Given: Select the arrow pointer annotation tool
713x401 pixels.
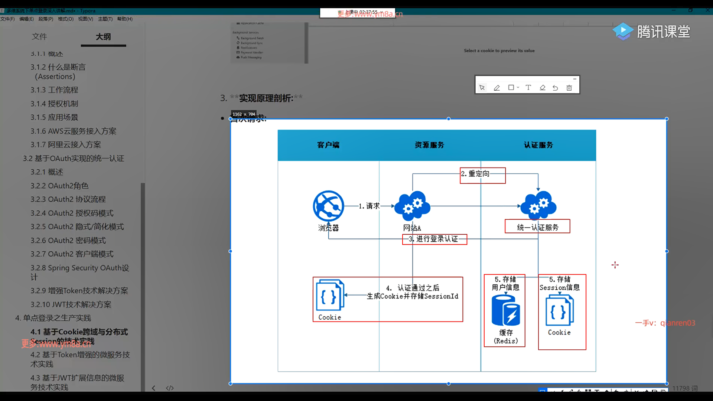Looking at the screenshot, I should 482,88.
